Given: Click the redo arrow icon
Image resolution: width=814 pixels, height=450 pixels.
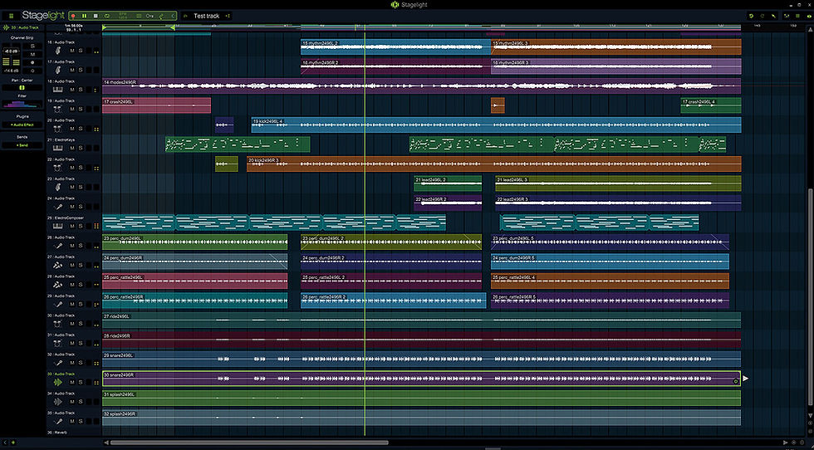Looking at the screenshot, I should point(763,16).
